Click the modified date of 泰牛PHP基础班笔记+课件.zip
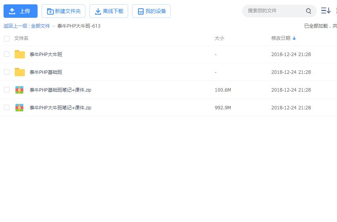 point(291,90)
